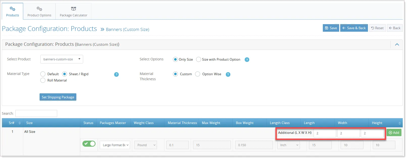Choose Roll Material type

click(43, 80)
